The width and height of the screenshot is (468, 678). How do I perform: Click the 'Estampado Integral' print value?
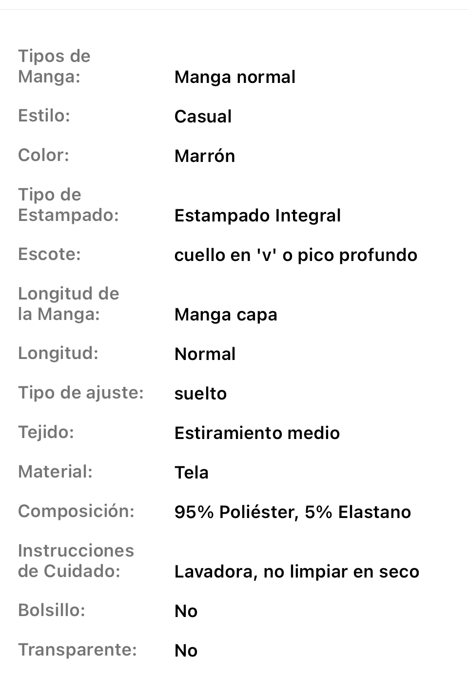click(x=257, y=216)
